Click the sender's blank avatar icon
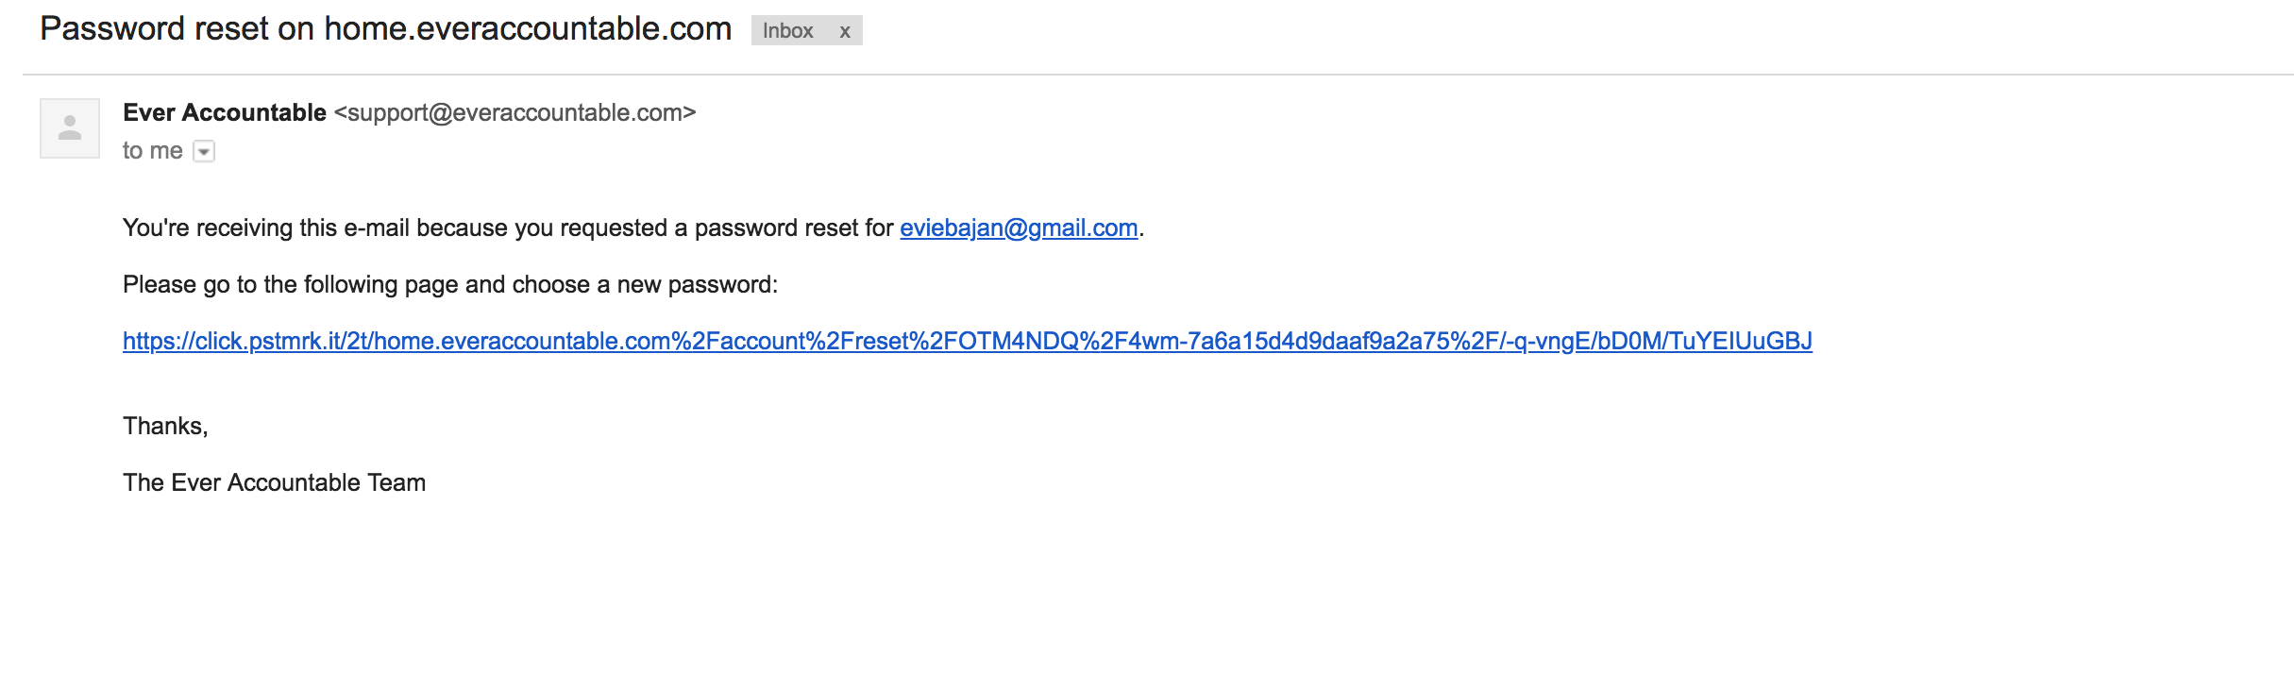 point(70,128)
